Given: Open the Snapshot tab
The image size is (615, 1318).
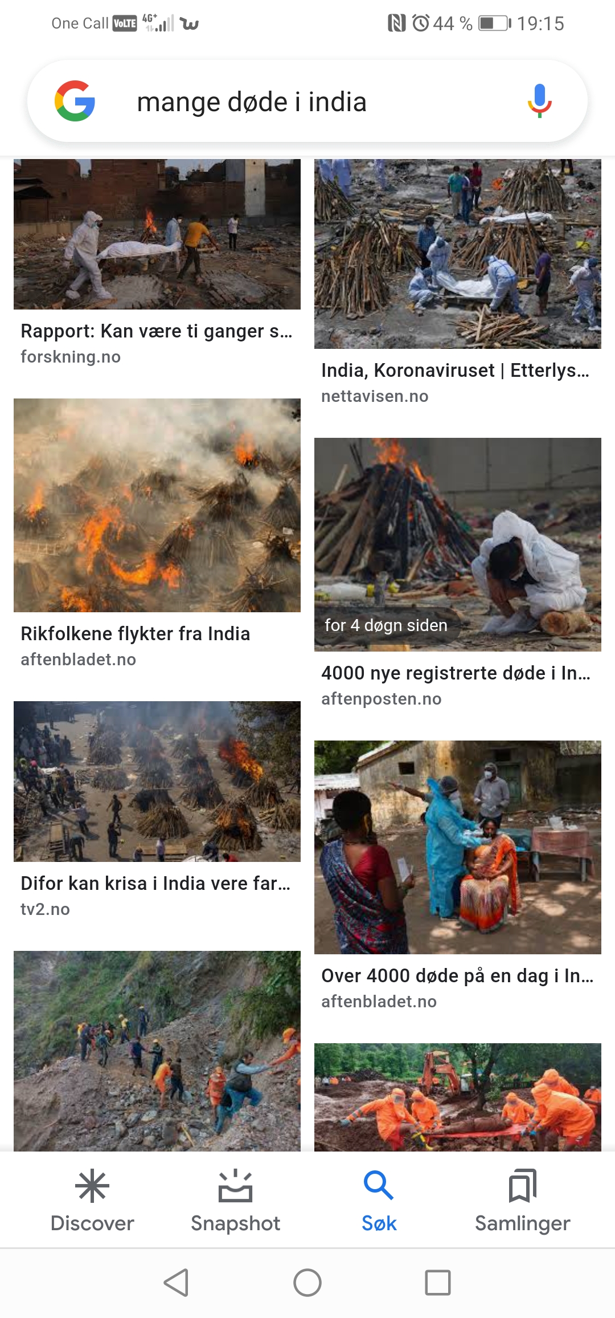Looking at the screenshot, I should tap(235, 1201).
